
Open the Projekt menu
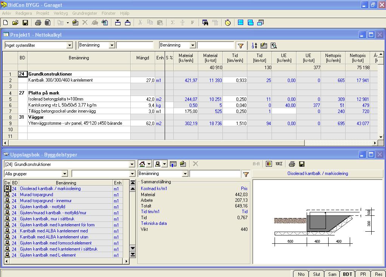43,13
